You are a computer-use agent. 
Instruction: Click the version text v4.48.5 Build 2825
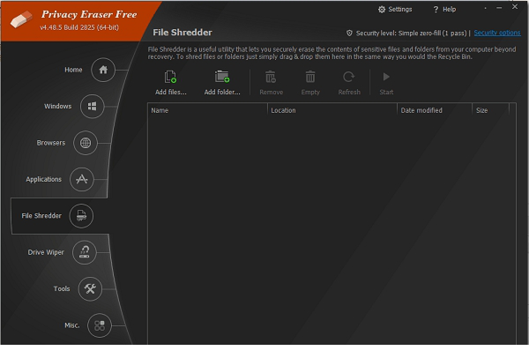pyautogui.click(x=79, y=27)
